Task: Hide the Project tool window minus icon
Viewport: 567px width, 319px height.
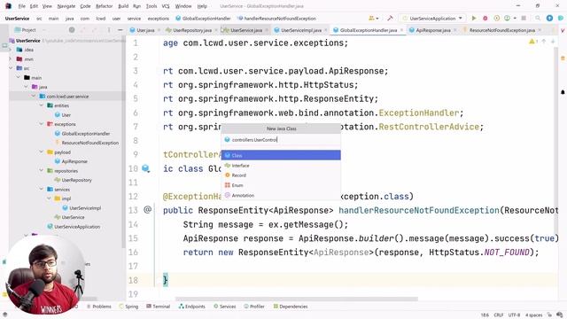Action: pos(120,30)
